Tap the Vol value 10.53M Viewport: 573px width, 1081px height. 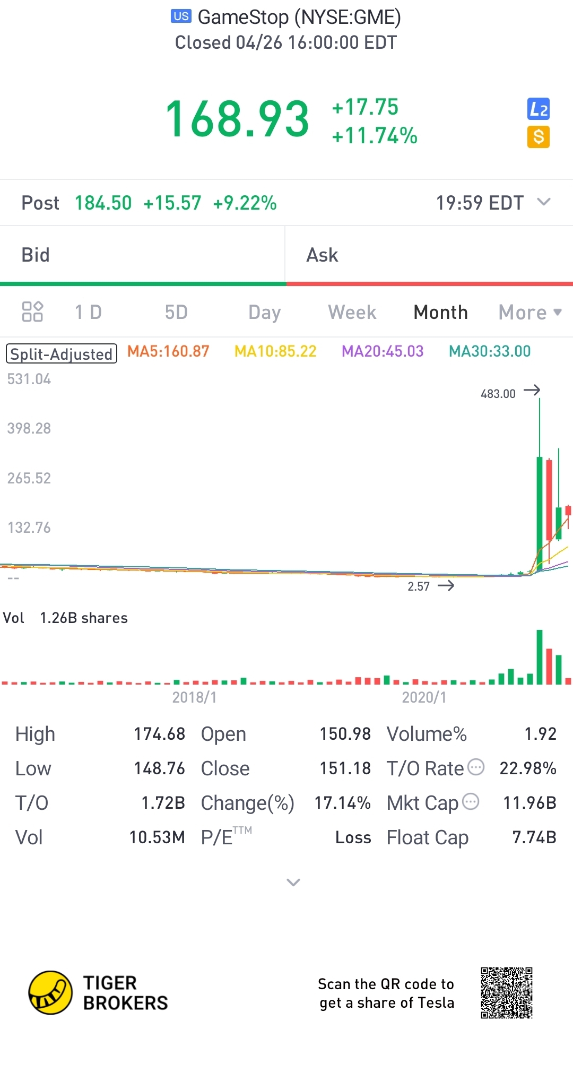157,837
